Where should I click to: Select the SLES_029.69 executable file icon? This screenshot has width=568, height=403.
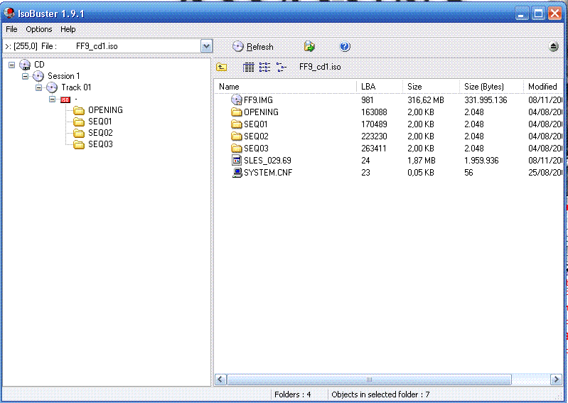coord(237,160)
